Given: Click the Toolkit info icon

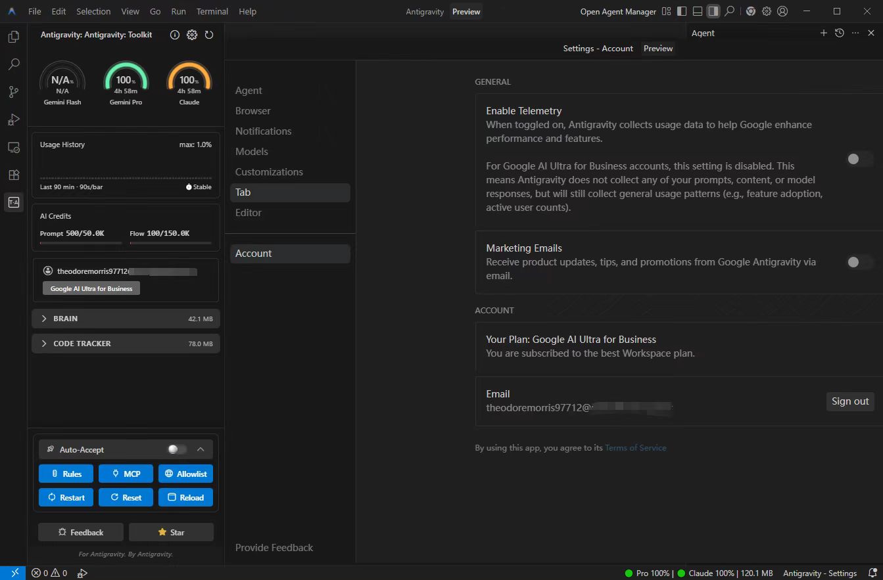Looking at the screenshot, I should 175,35.
